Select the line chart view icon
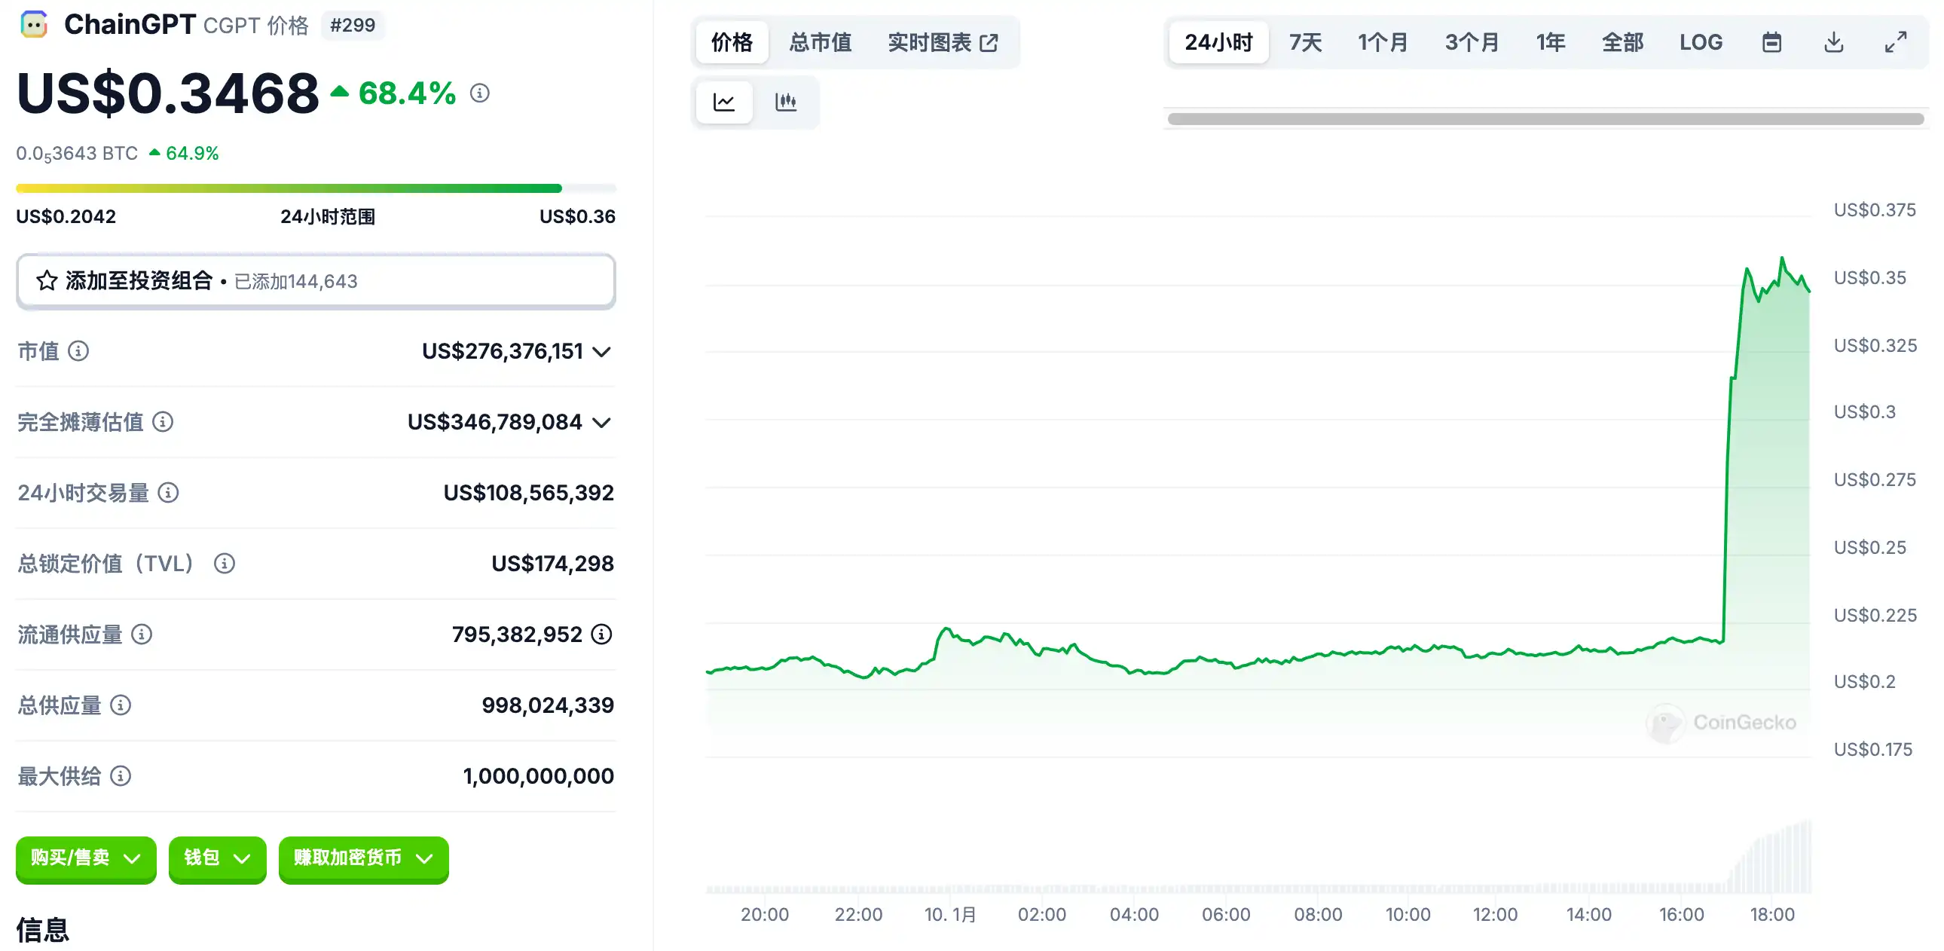This screenshot has height=951, width=1944. [x=723, y=102]
